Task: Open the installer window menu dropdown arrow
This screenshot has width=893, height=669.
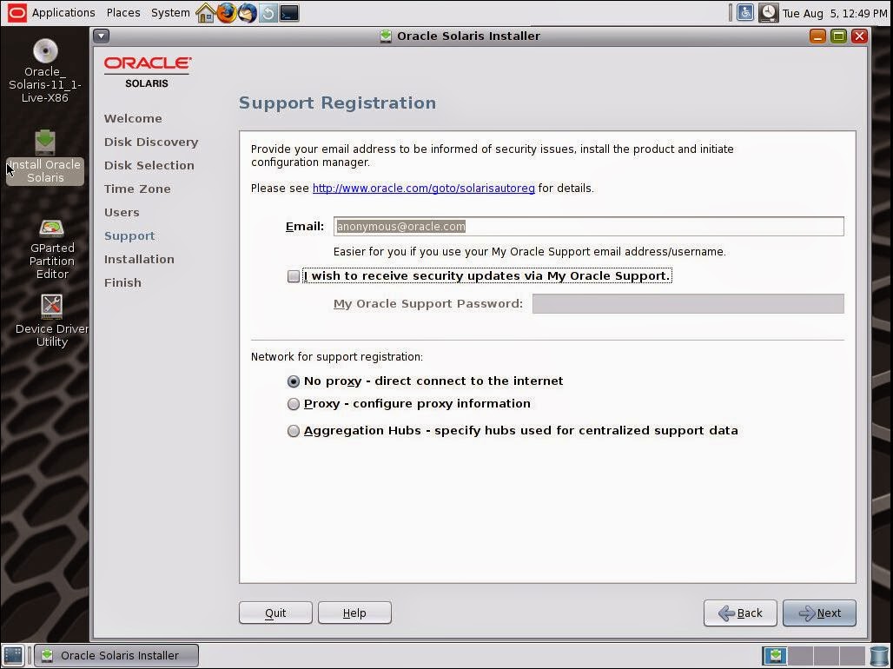Action: [102, 36]
